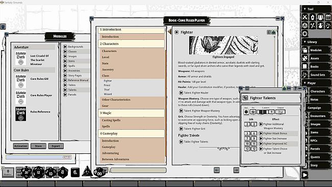The width and height of the screenshot is (332, 187).
Task: Click the Store button in Modules
Action: [38, 146]
